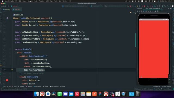
Task: Open the Refactor menu
Action: pyautogui.click(x=42, y=1)
